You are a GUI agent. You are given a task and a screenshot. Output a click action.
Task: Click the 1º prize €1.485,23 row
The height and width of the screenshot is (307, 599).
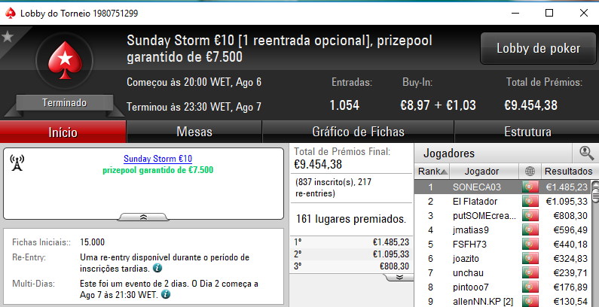pos(351,242)
